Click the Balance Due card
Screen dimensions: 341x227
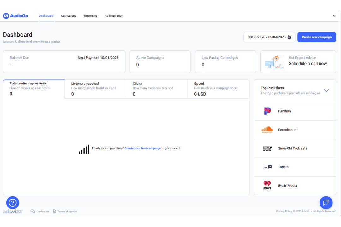(x=64, y=62)
